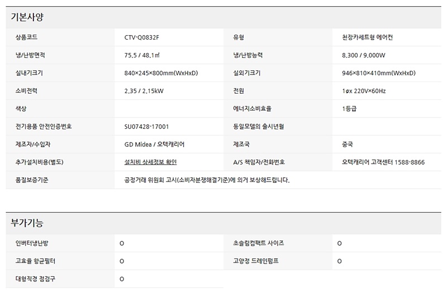Click the 초슬림컴팩트 사이즈 feature label
The height and width of the screenshot is (297, 447).
pyautogui.click(x=258, y=243)
